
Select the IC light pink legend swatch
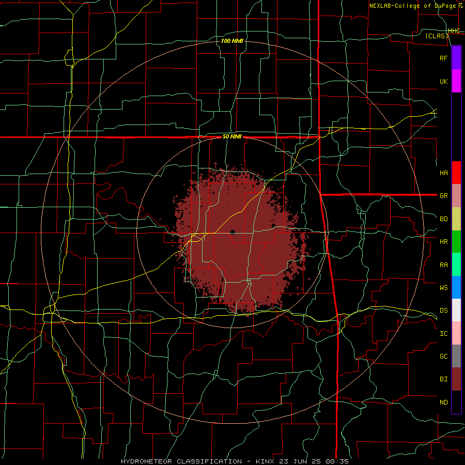456,333
